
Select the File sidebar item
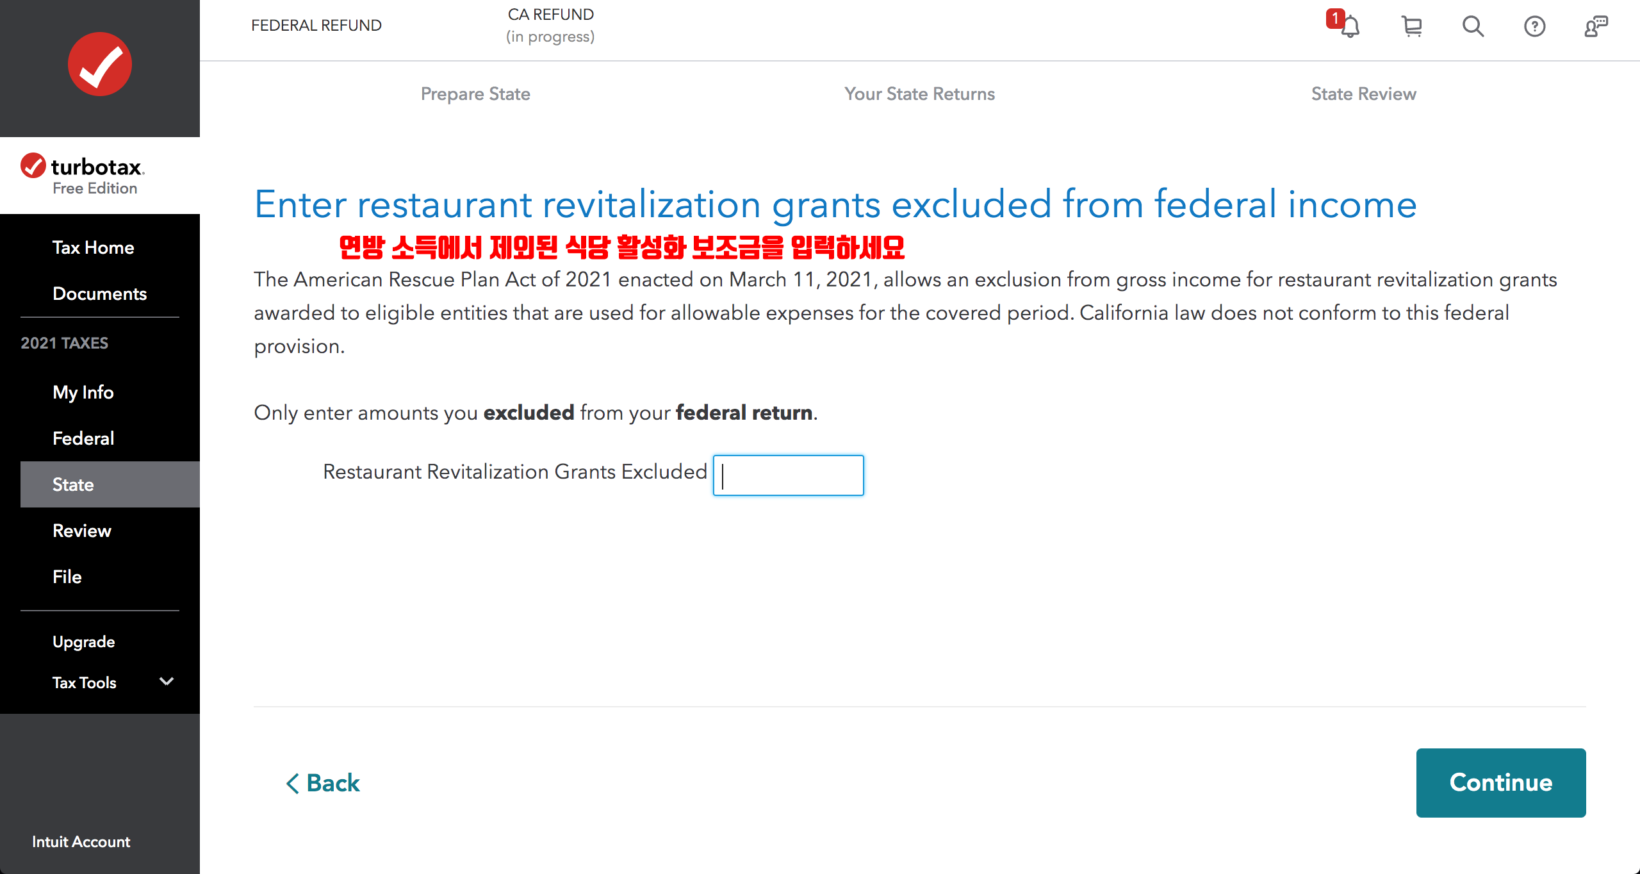67,577
